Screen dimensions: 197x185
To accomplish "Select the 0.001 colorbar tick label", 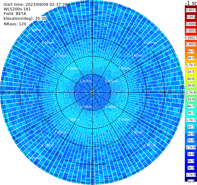I will [x=191, y=17].
